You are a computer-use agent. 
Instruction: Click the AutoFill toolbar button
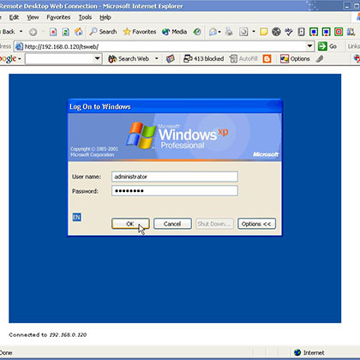(x=244, y=59)
